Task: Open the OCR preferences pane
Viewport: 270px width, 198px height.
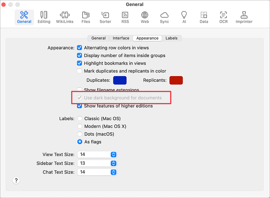Action: click(223, 17)
